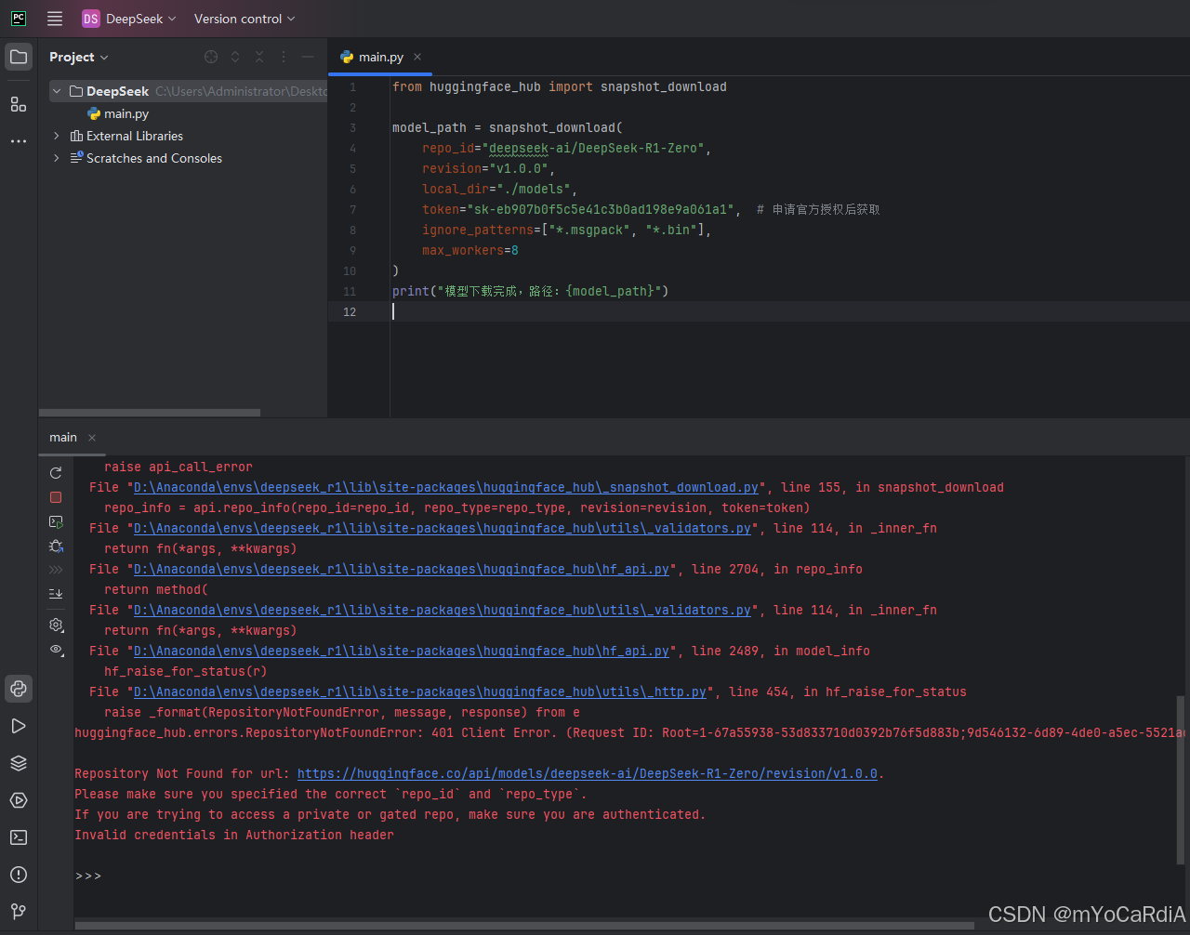The width and height of the screenshot is (1190, 935).
Task: Open Project panel options (vertical dots)
Action: coord(284,57)
